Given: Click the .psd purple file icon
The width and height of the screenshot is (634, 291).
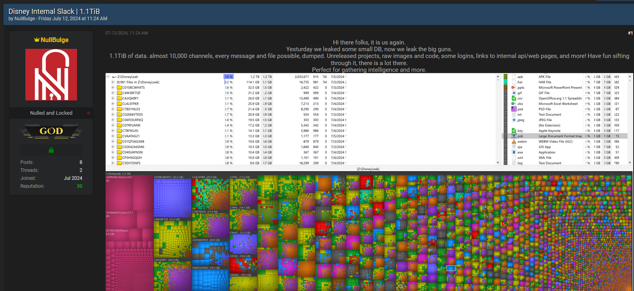Looking at the screenshot, I should coord(514,109).
